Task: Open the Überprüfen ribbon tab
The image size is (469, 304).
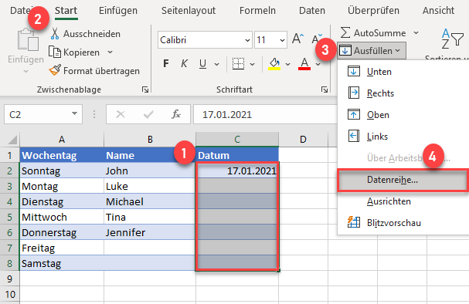Action: [x=373, y=11]
